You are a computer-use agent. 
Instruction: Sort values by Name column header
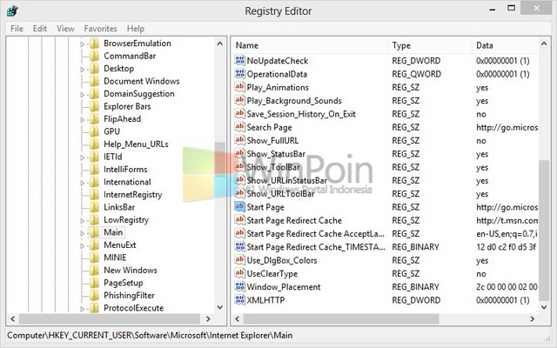310,45
